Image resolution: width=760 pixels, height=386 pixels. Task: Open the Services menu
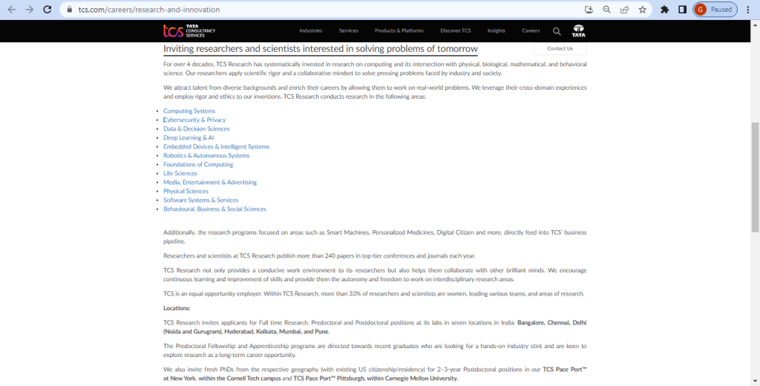click(x=349, y=30)
